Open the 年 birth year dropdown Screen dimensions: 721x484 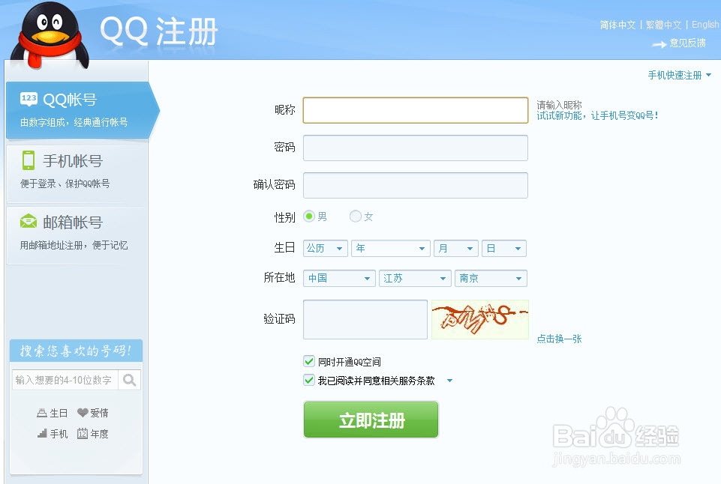(x=391, y=249)
